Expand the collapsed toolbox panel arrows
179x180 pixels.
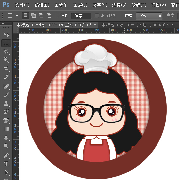tap(3, 24)
